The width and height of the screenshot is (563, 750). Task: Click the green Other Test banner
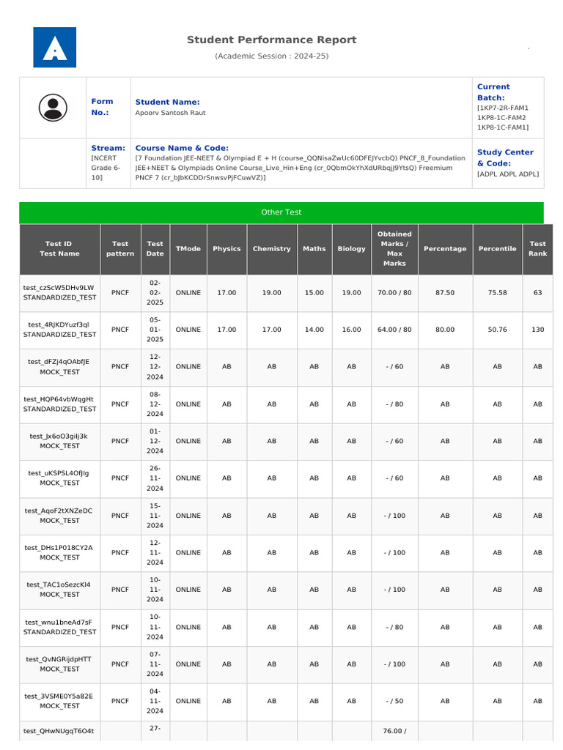(x=281, y=212)
